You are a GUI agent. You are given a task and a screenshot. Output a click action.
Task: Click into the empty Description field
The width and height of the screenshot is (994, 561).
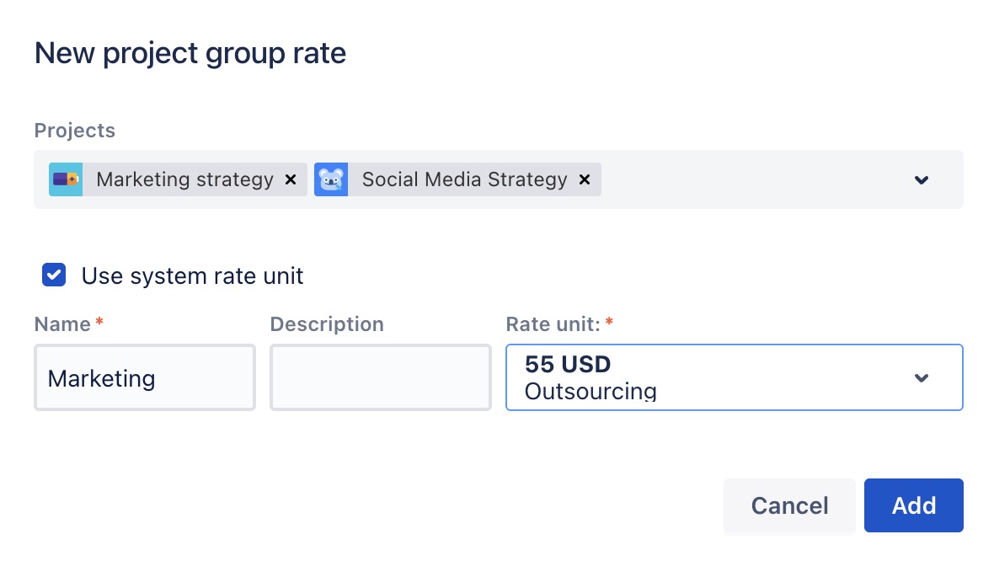click(x=380, y=378)
